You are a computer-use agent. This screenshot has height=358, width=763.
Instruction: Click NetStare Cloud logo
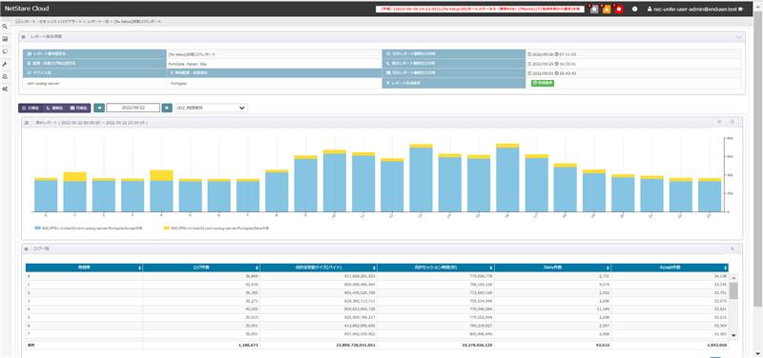click(x=27, y=9)
